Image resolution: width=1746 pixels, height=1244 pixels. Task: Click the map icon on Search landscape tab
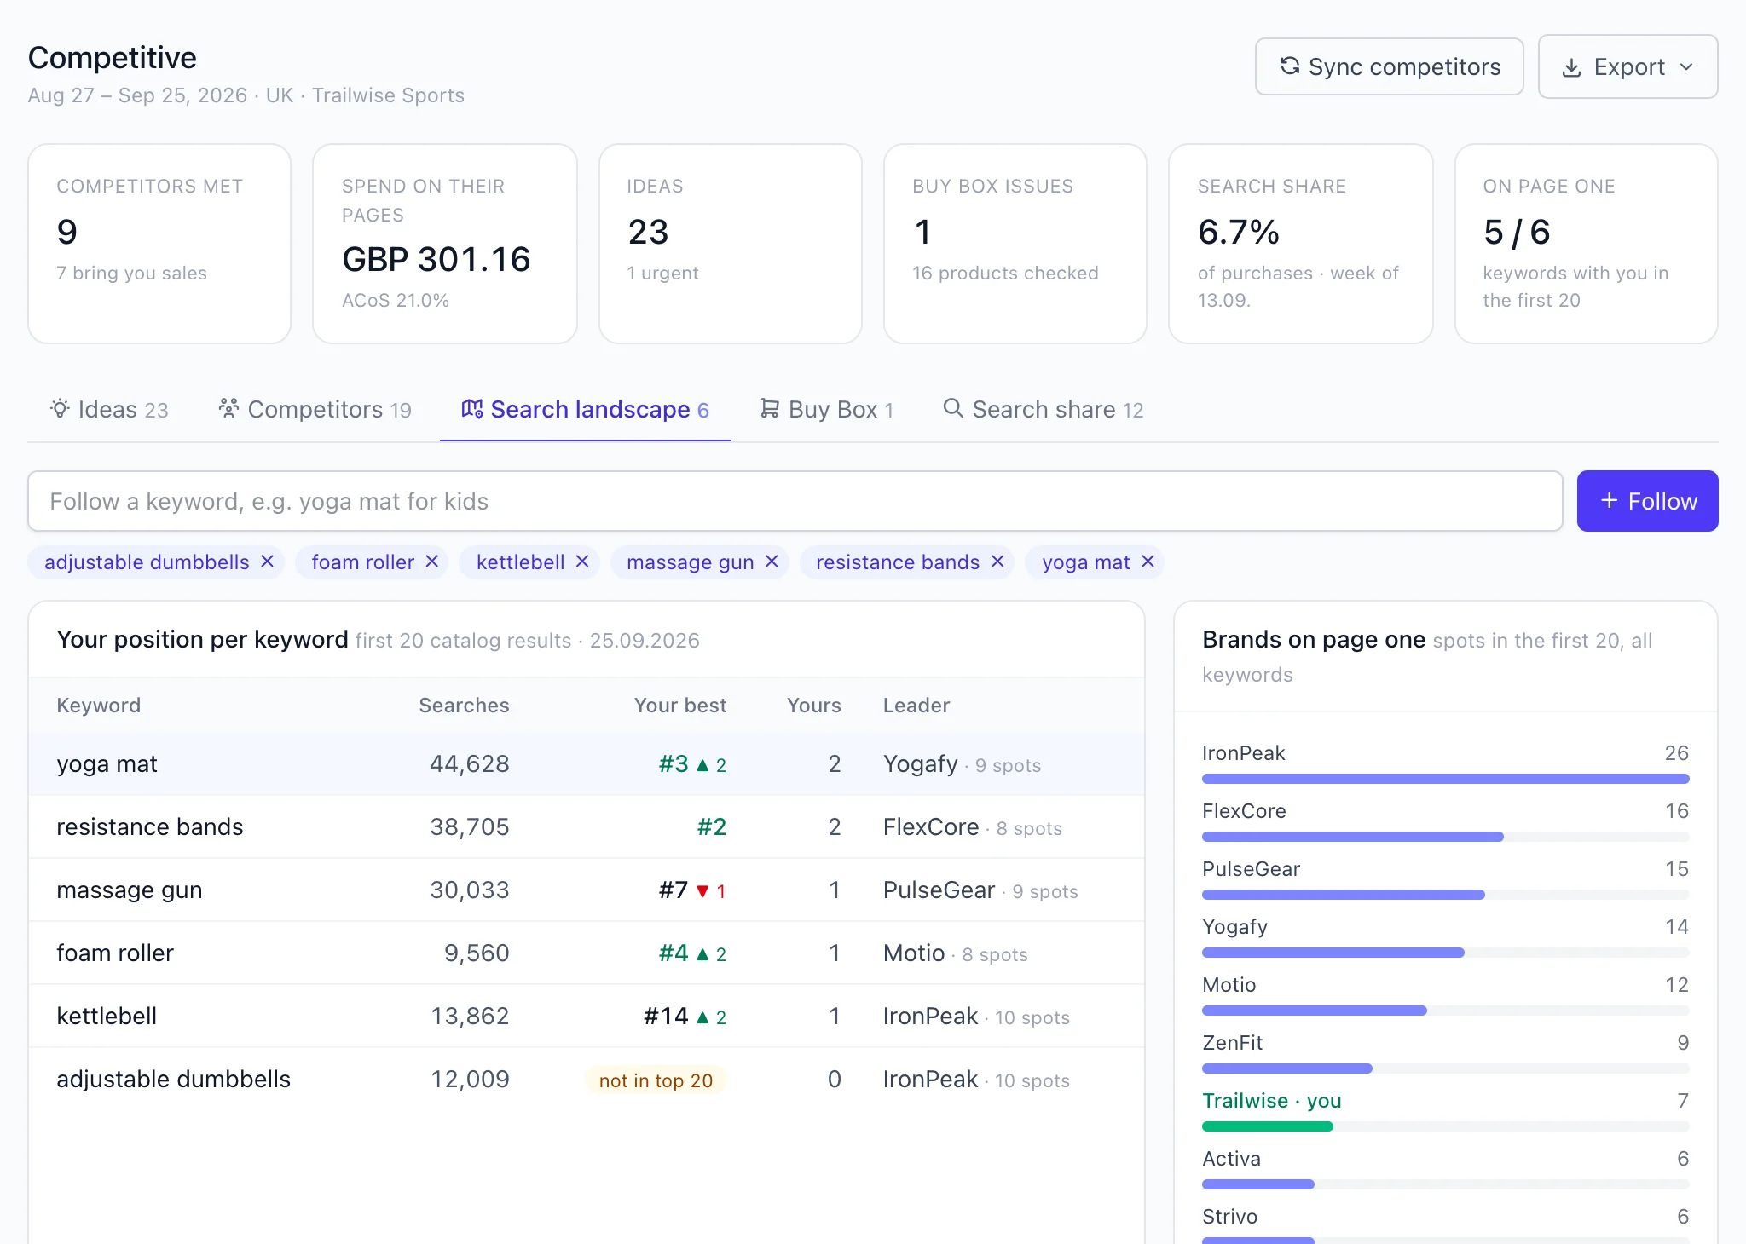point(471,409)
